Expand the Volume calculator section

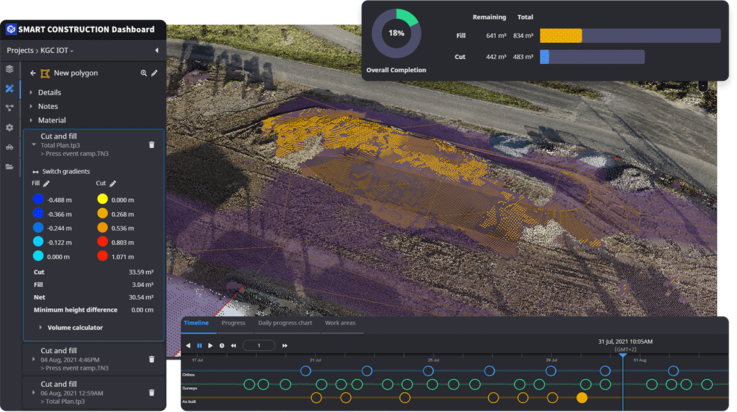[75, 327]
